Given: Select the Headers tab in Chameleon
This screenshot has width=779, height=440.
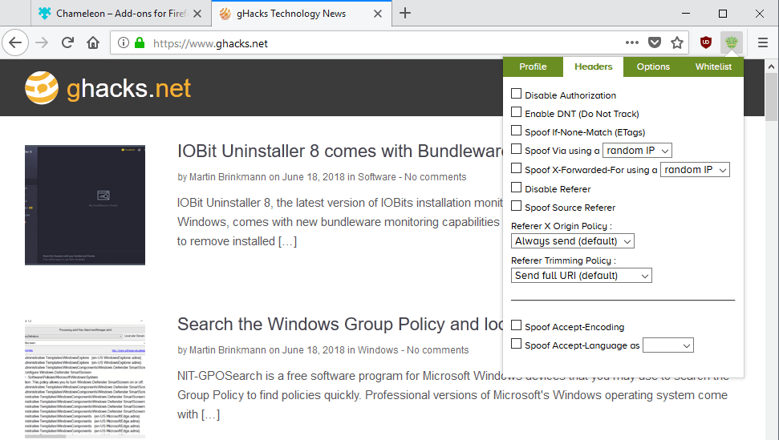Looking at the screenshot, I should [x=593, y=67].
